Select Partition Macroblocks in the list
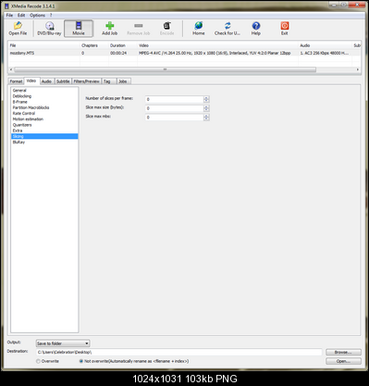Screen dimensions: 369x386 coord(44,107)
